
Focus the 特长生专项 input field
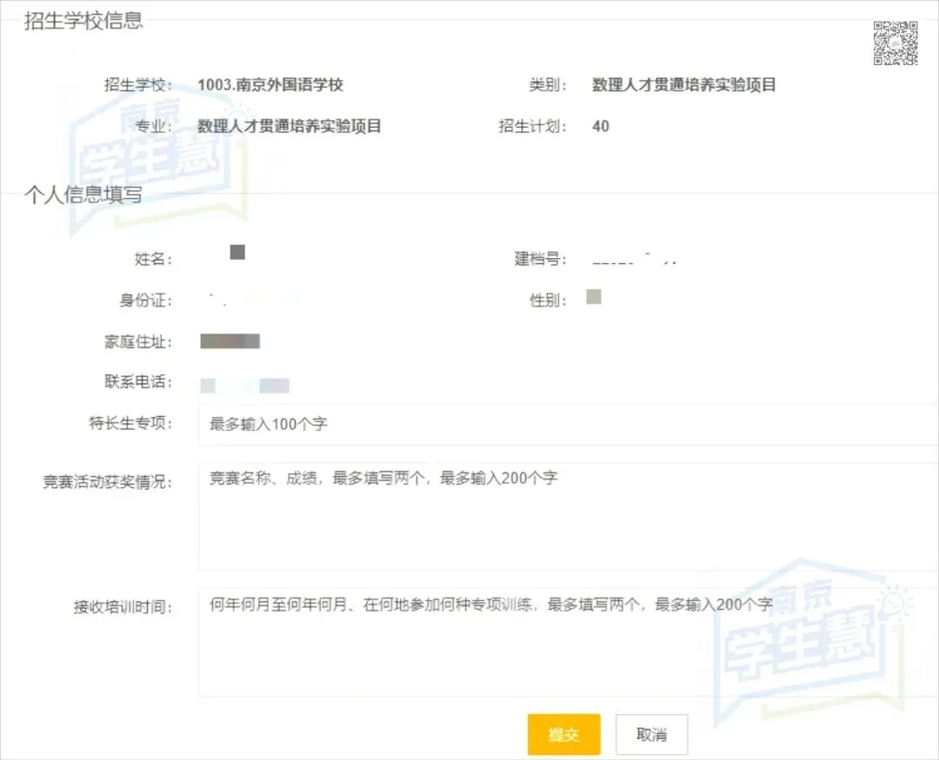click(x=569, y=424)
